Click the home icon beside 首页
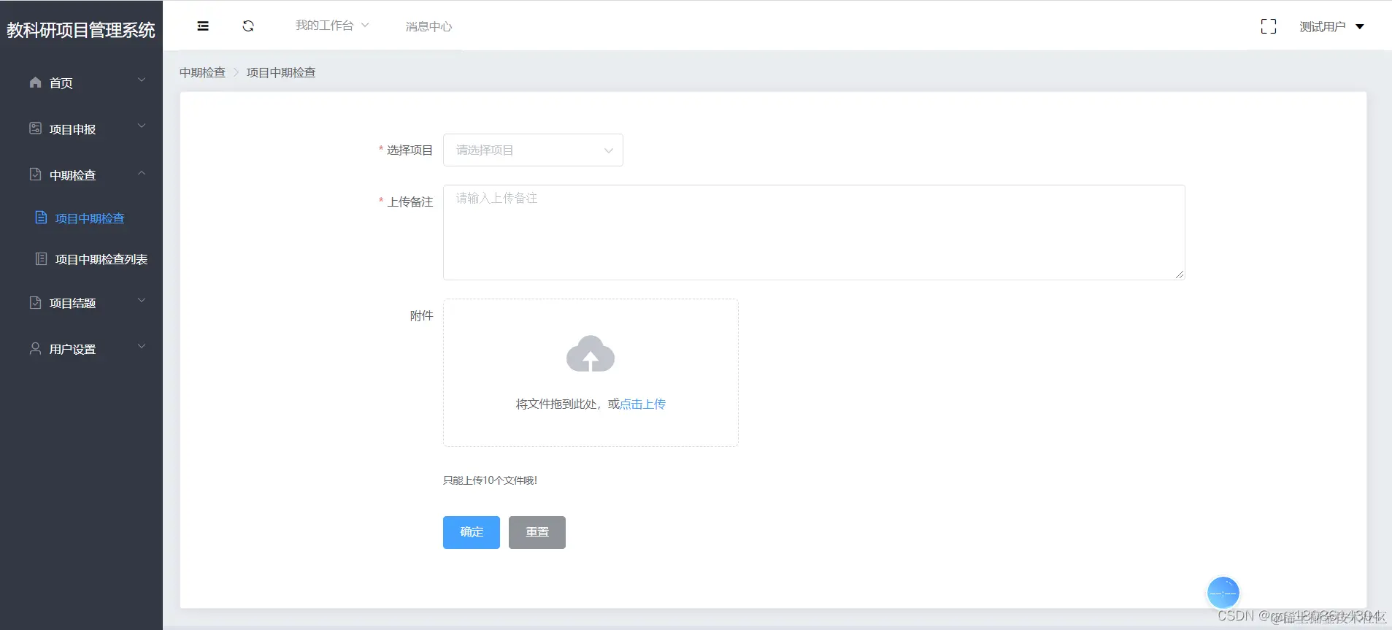 (x=35, y=82)
